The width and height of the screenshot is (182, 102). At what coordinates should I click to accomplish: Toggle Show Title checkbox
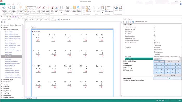coord(154,34)
